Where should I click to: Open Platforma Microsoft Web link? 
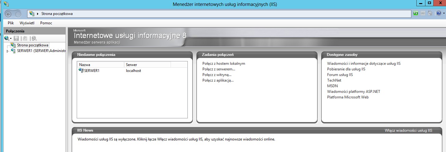[348, 97]
